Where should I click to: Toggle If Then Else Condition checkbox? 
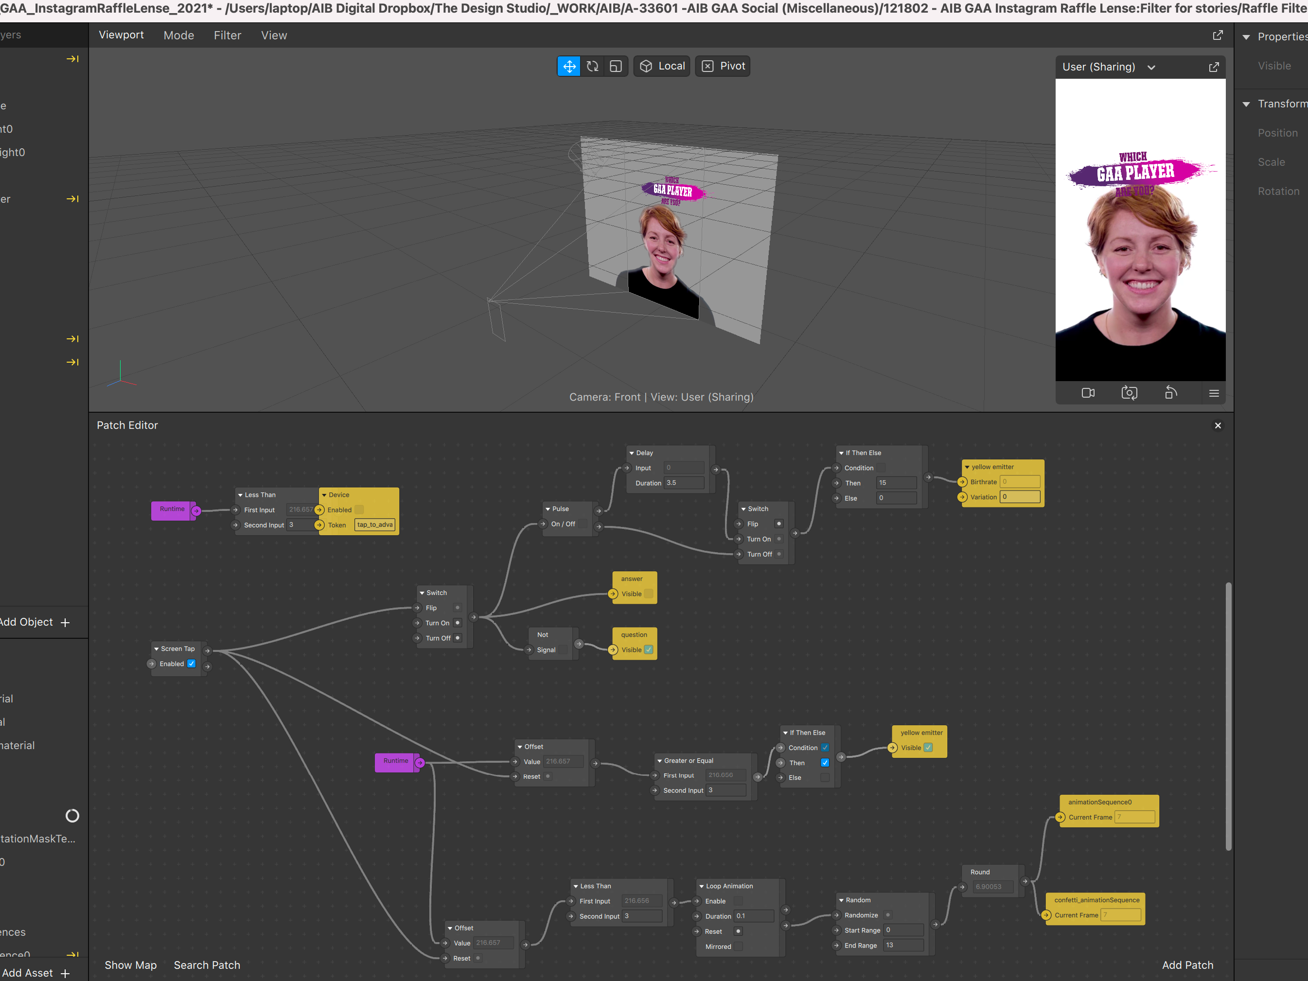point(825,748)
